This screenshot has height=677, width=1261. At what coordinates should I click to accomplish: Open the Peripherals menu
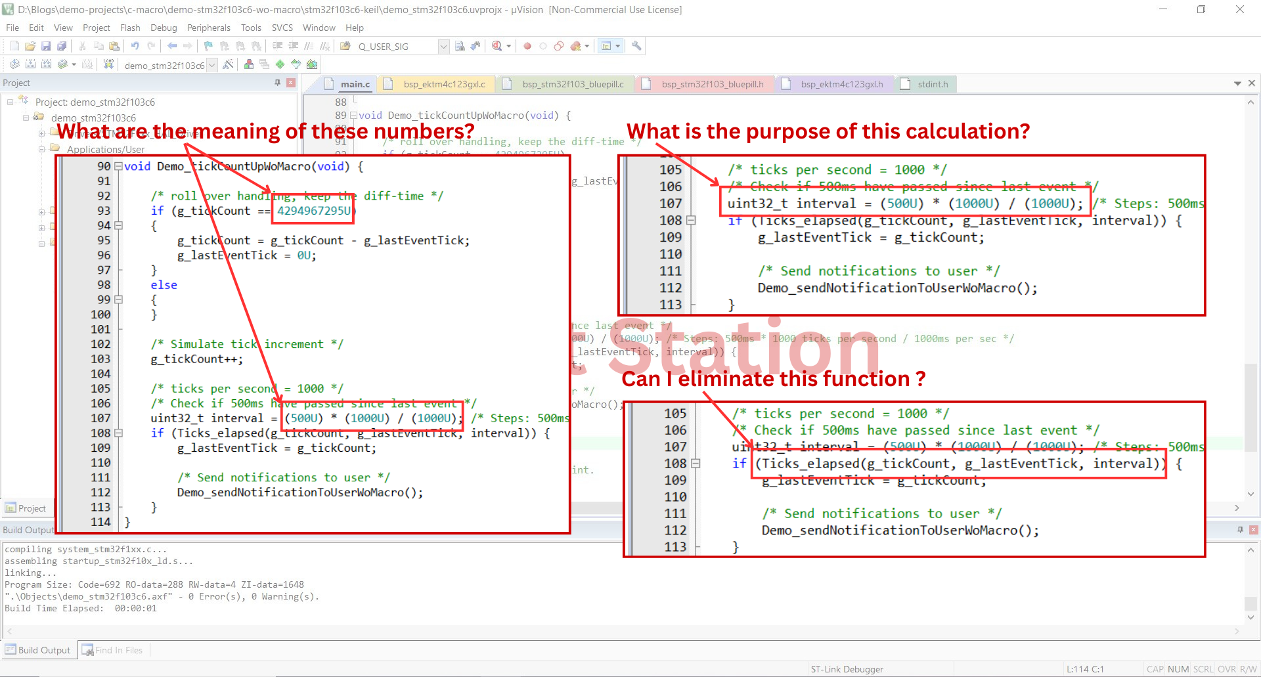pos(208,28)
